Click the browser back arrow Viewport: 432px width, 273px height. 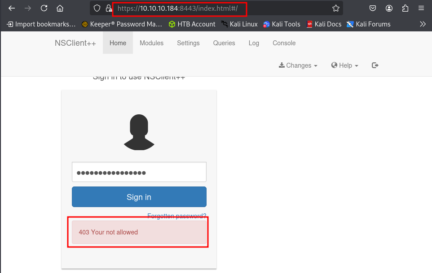pos(12,8)
